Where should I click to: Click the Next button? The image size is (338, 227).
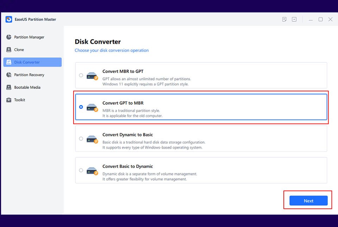pos(308,201)
